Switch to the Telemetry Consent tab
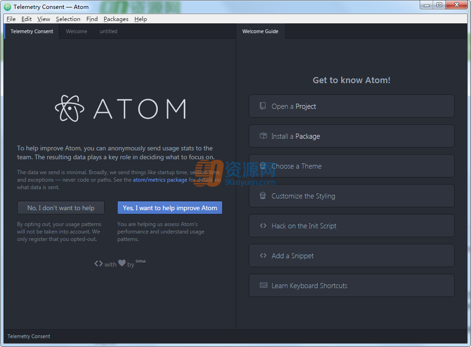Screen dimensions: 471x347 (x=32, y=31)
